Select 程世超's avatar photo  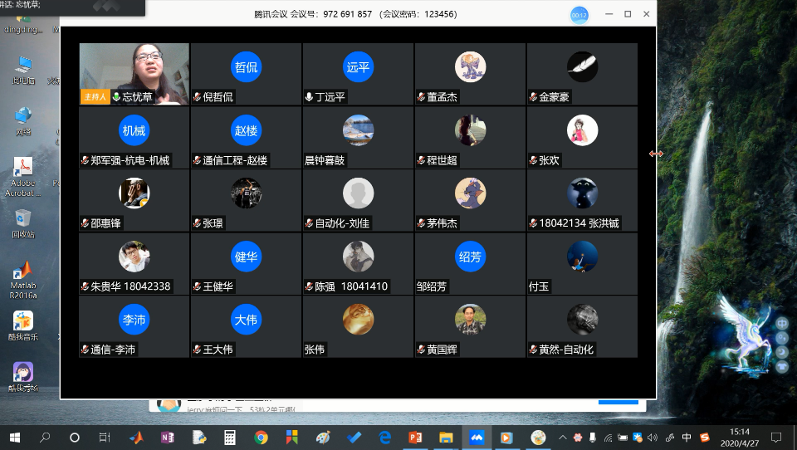click(470, 130)
